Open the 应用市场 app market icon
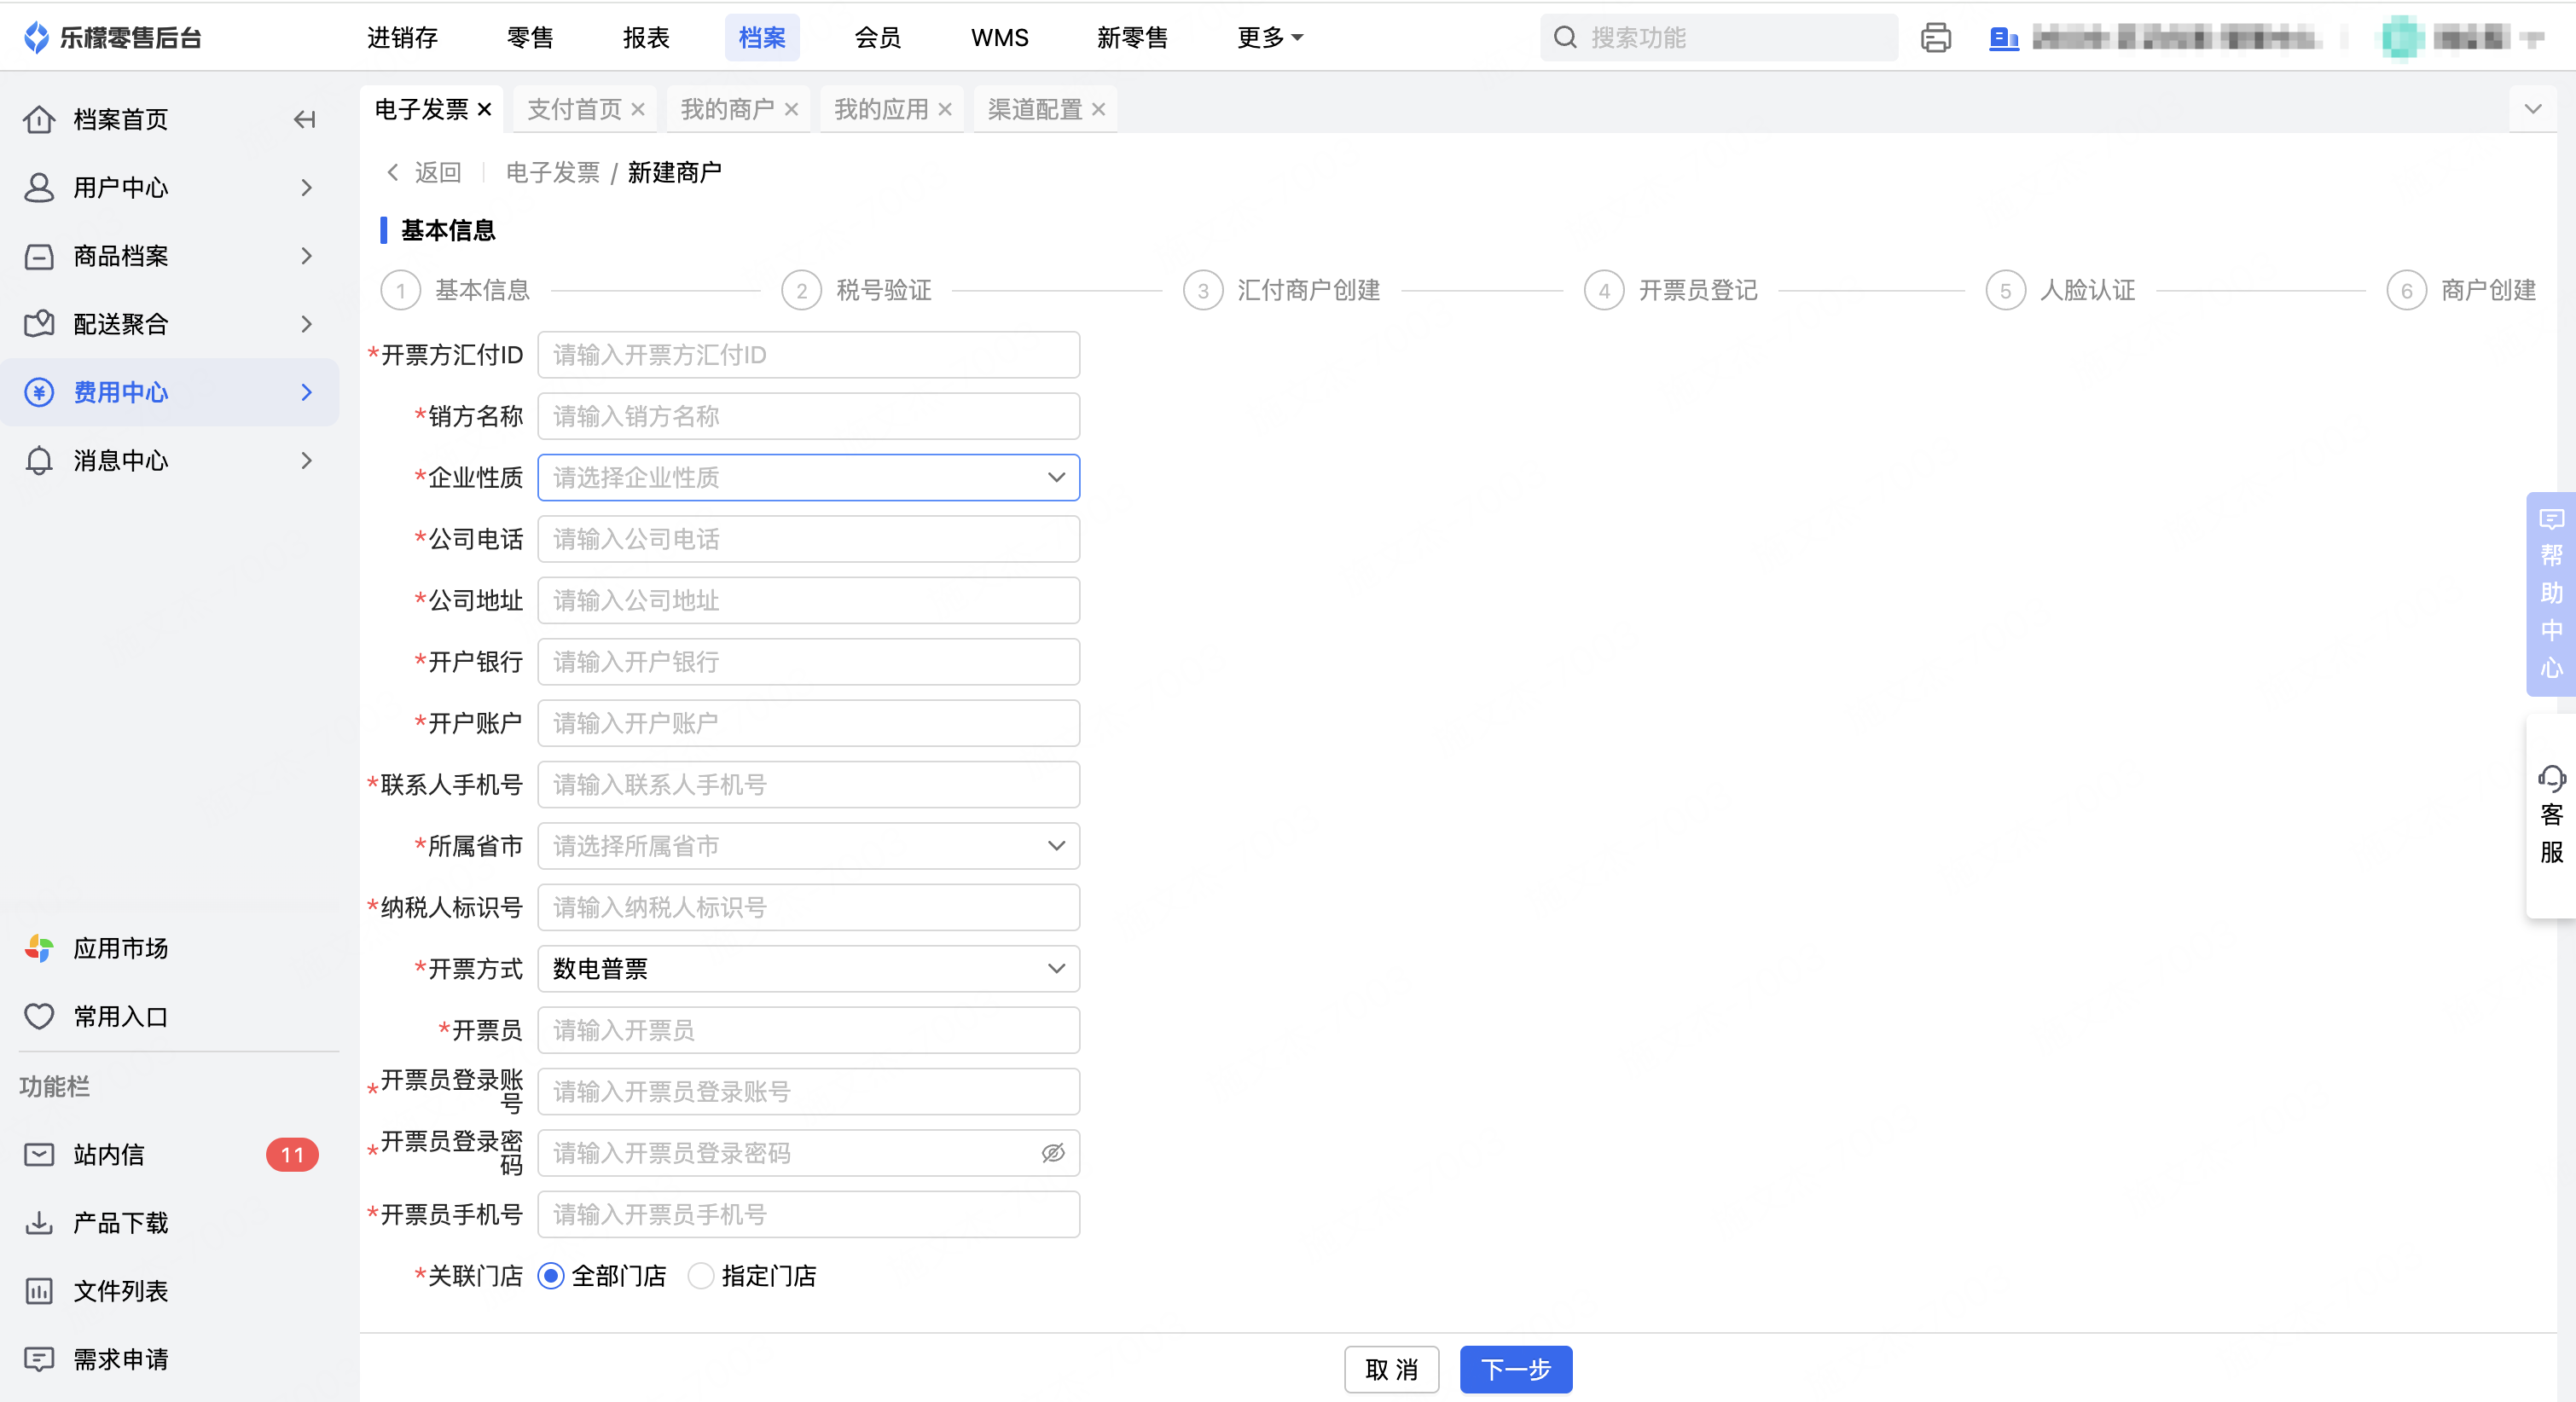Image resolution: width=2576 pixels, height=1402 pixels. [x=39, y=948]
